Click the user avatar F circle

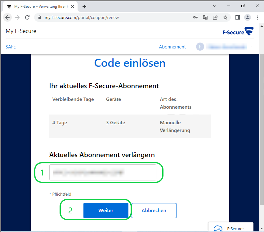click(x=200, y=47)
